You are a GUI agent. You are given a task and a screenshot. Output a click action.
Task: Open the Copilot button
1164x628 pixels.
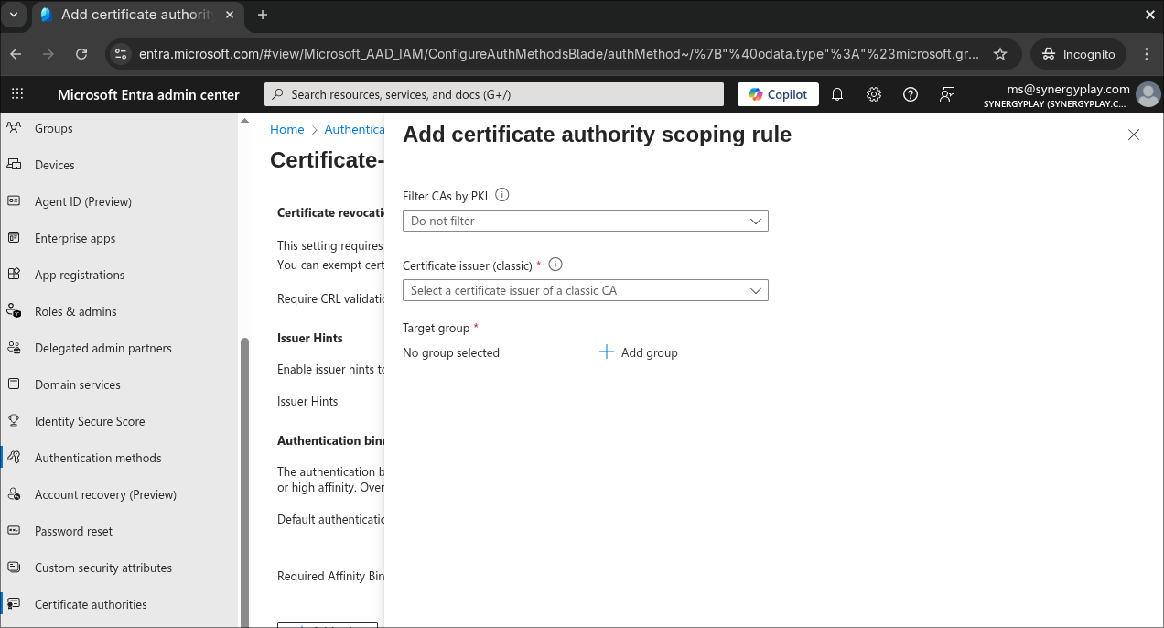tap(778, 94)
